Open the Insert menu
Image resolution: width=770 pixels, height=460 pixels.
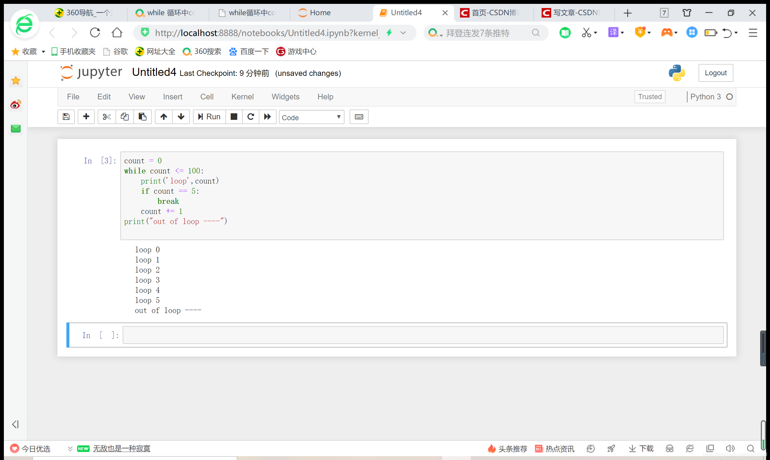[x=173, y=97]
